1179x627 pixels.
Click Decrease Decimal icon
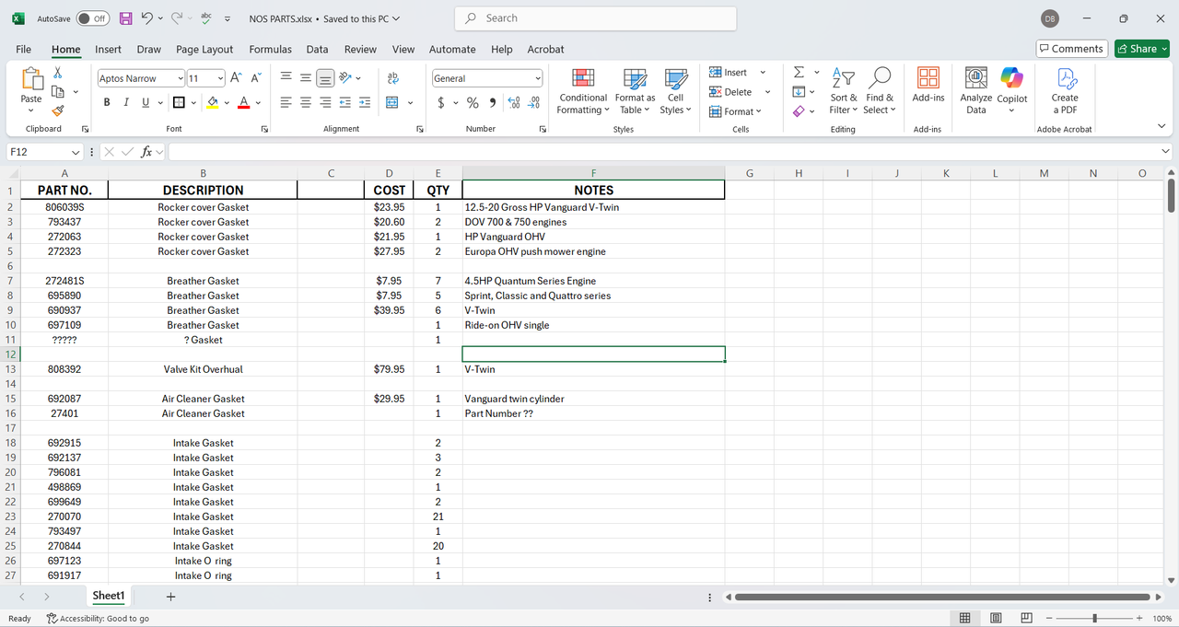[x=533, y=102]
